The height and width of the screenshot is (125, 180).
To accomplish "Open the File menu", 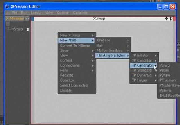I will point(14,12).
